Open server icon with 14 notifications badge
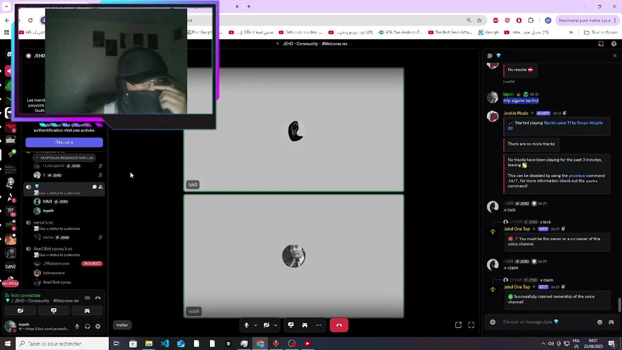The height and width of the screenshot is (350, 622). (x=10, y=211)
